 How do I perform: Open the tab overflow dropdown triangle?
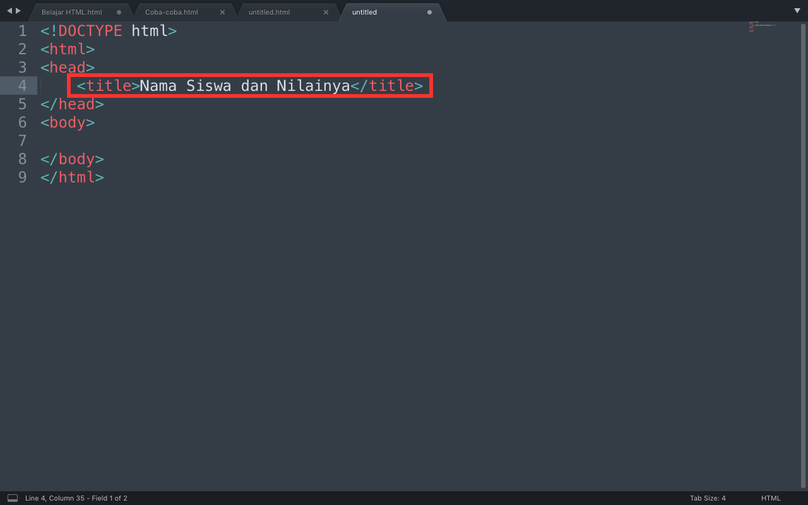[x=797, y=11]
